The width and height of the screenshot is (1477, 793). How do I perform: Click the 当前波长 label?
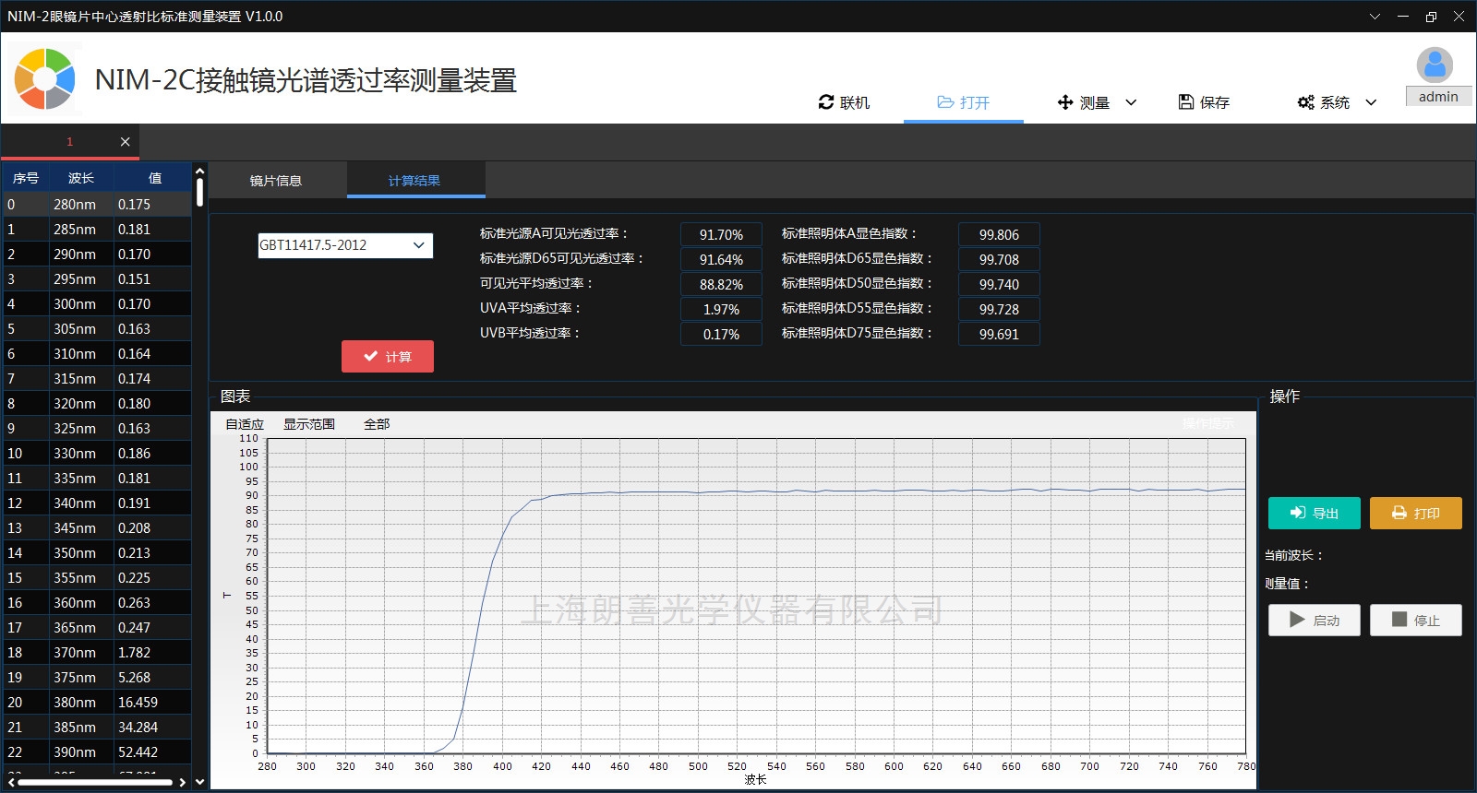pos(1294,555)
